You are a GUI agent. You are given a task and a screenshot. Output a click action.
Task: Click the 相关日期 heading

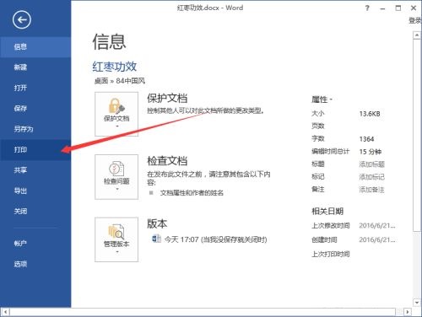[327, 212]
